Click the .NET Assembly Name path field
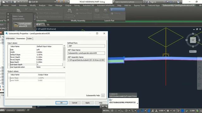The height and width of the screenshot is (113, 202). tap(86, 60)
